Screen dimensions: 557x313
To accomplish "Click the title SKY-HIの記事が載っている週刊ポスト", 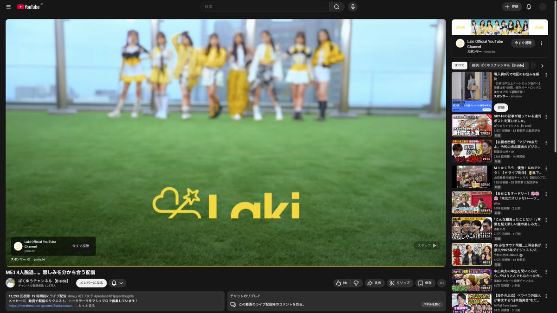I will point(517,119).
